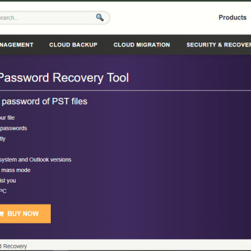This screenshot has height=251, width=251.
Task: Select the 'password of PST files' subheading
Action: 45,102
